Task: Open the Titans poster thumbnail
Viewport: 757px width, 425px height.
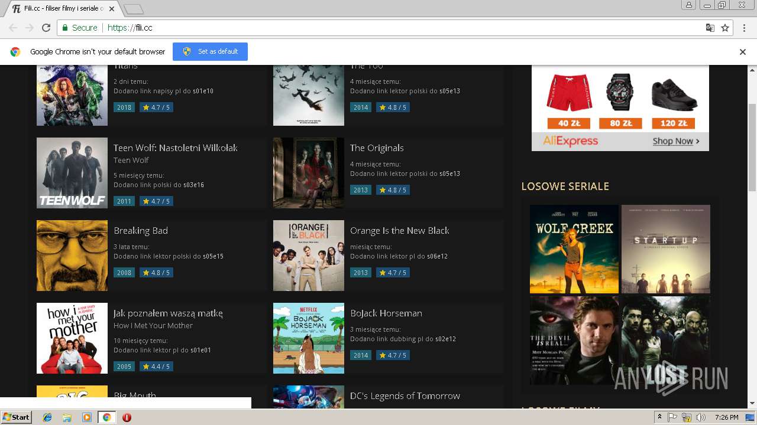Action: pyautogui.click(x=72, y=95)
